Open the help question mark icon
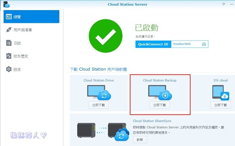Viewport: 235px width, 146px height. [224, 5]
